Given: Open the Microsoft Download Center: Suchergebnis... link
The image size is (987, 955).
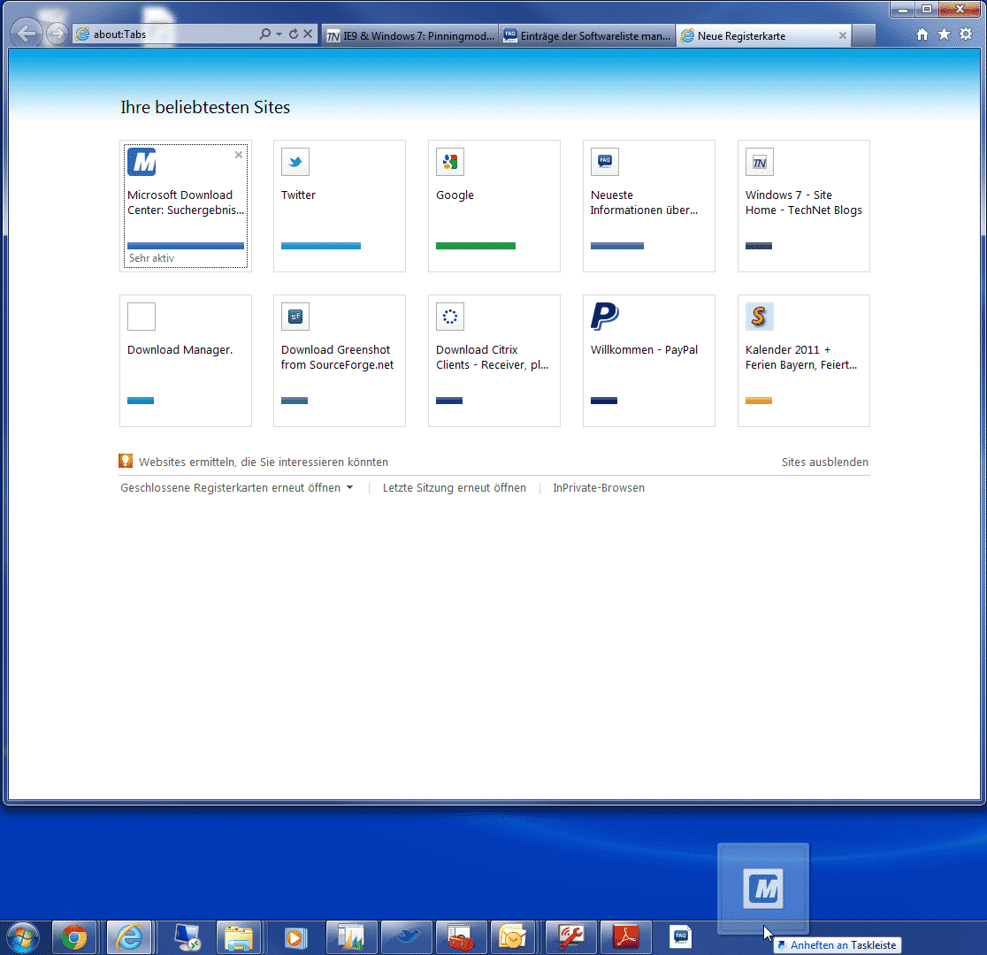Looking at the screenshot, I should (186, 202).
